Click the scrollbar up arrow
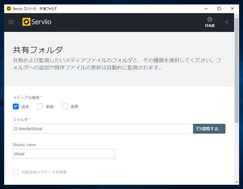The image size is (243, 189). pyautogui.click(x=236, y=16)
